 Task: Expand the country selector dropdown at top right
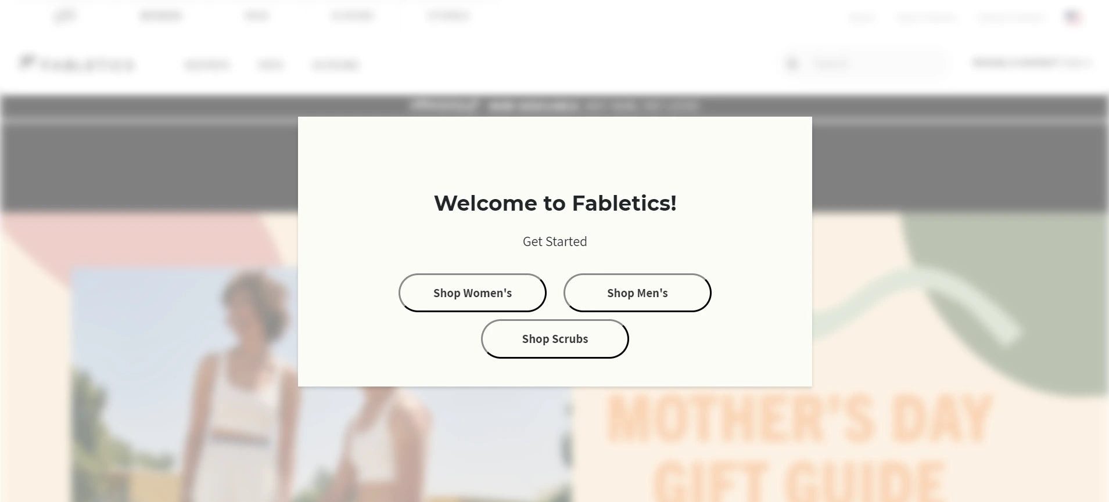(x=1071, y=17)
